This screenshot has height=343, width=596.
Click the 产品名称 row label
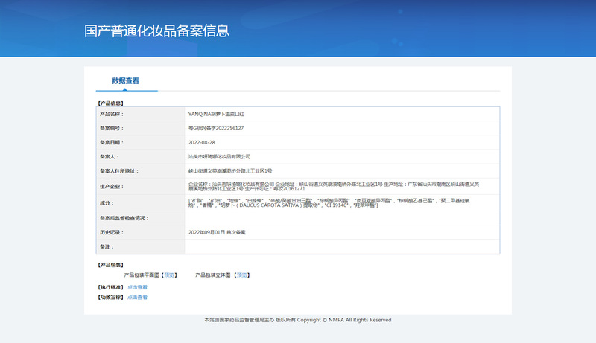click(x=112, y=114)
